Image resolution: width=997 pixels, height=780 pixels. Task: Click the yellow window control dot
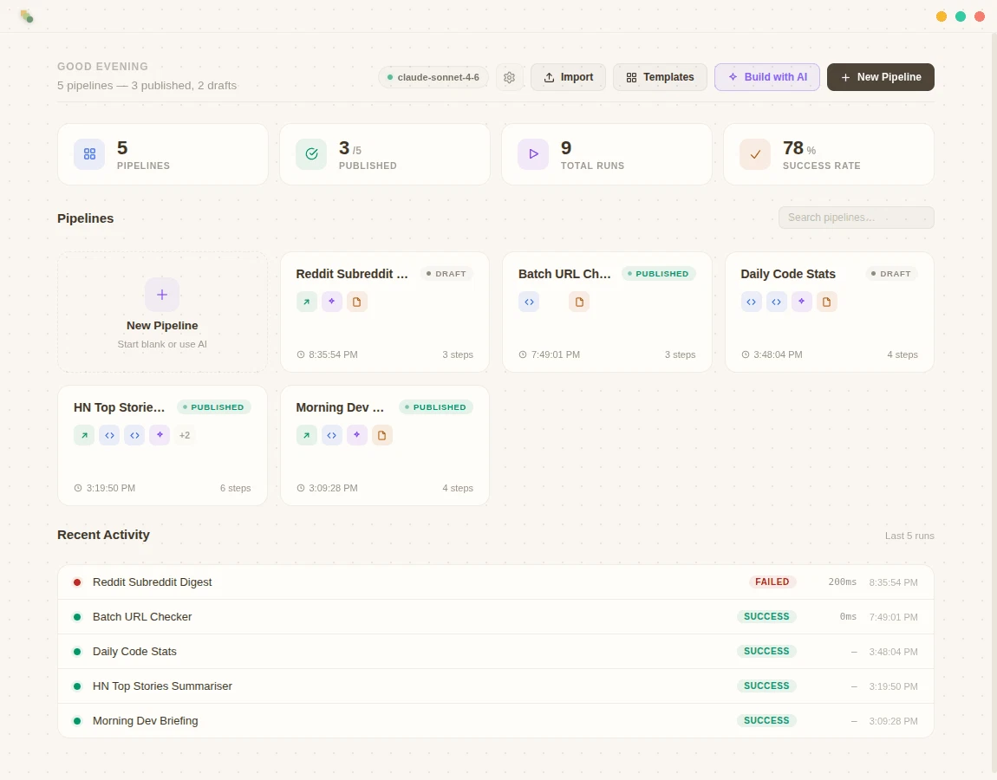tap(942, 16)
